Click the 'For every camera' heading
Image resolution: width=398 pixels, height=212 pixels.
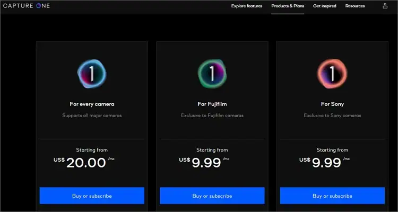pos(92,104)
